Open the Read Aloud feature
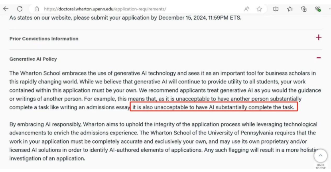This screenshot has width=331, height=172. pyautogui.click(x=246, y=9)
